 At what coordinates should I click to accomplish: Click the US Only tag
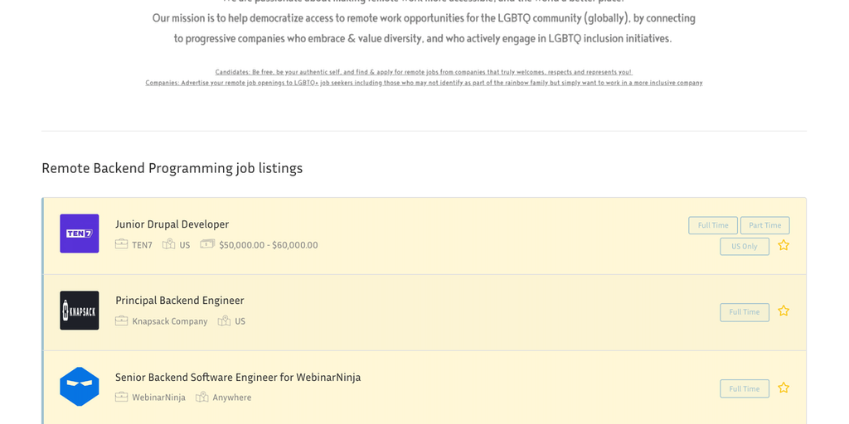[x=744, y=246]
